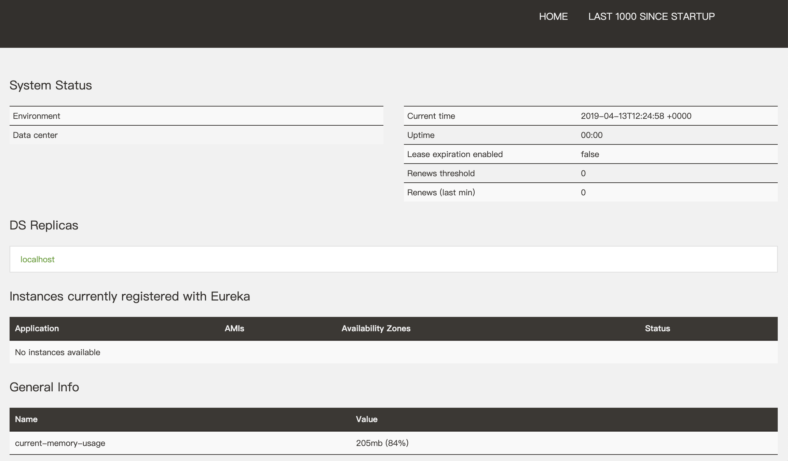
Task: Click the Uptime row label
Action: pyautogui.click(x=421, y=135)
